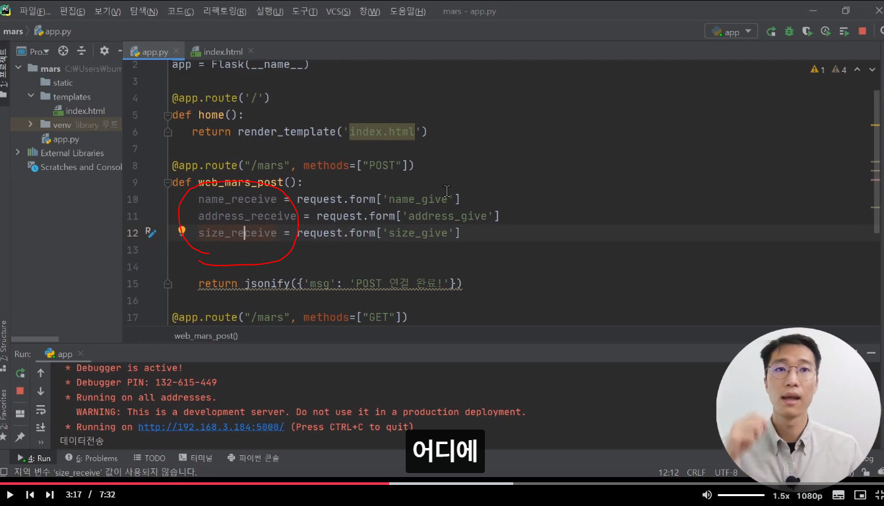884x506 pixels.
Task: Click the app.py breadcrumb in navigation bar
Action: point(53,31)
